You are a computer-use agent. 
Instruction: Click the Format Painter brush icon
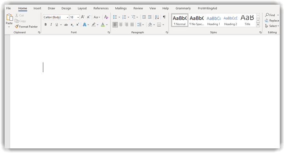[x=17, y=26]
